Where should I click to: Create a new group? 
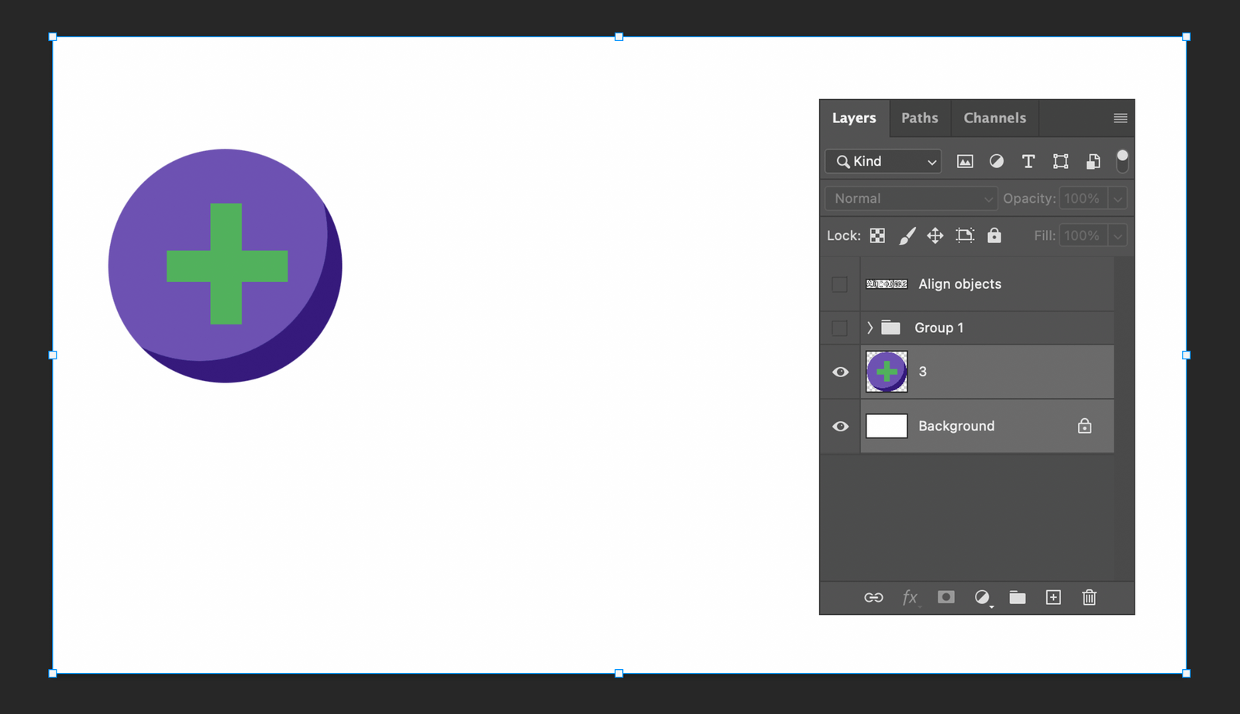click(1018, 597)
